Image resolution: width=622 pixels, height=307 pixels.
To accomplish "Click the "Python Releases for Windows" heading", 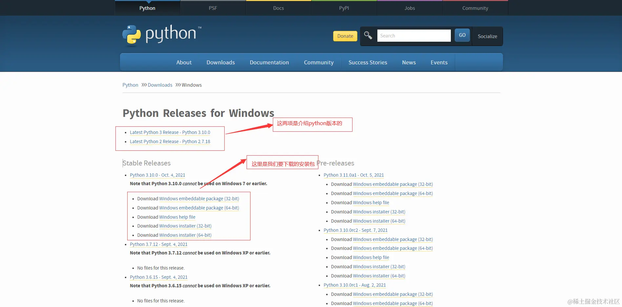I will click(198, 113).
